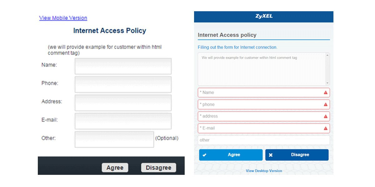375x187 pixels.
Task: Click the E-mail field's red alert icon
Action: click(x=325, y=128)
